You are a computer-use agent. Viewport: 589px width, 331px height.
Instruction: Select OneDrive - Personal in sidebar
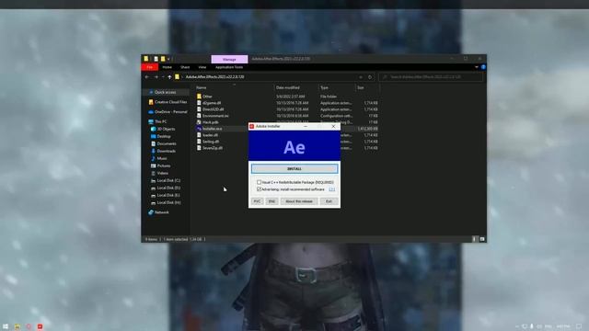tap(167, 111)
